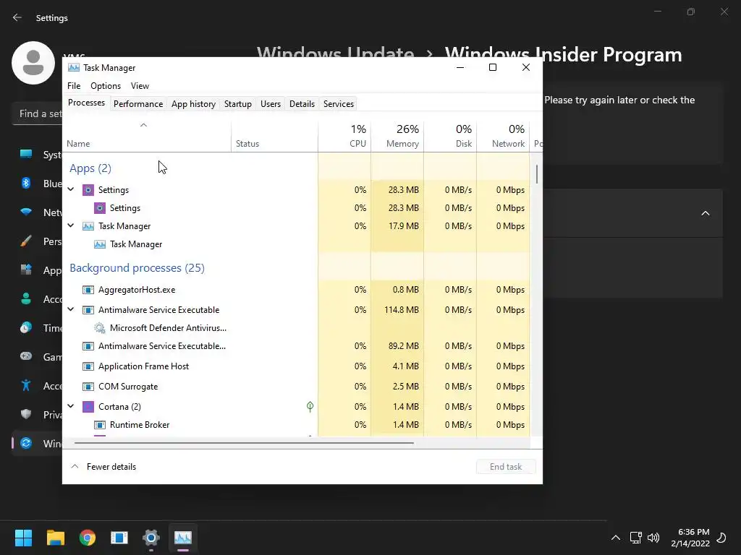Click the horizontal scrollbar thumb
This screenshot has width=741, height=555.
244,443
